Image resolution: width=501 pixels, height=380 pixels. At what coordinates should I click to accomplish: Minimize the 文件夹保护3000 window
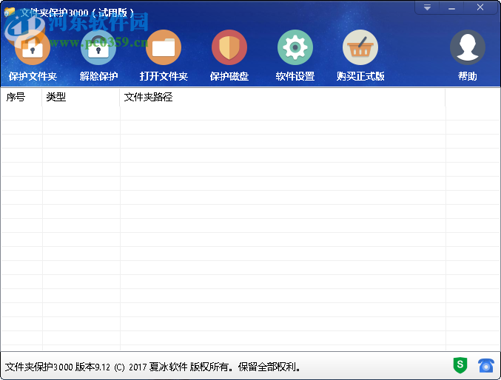pos(451,7)
